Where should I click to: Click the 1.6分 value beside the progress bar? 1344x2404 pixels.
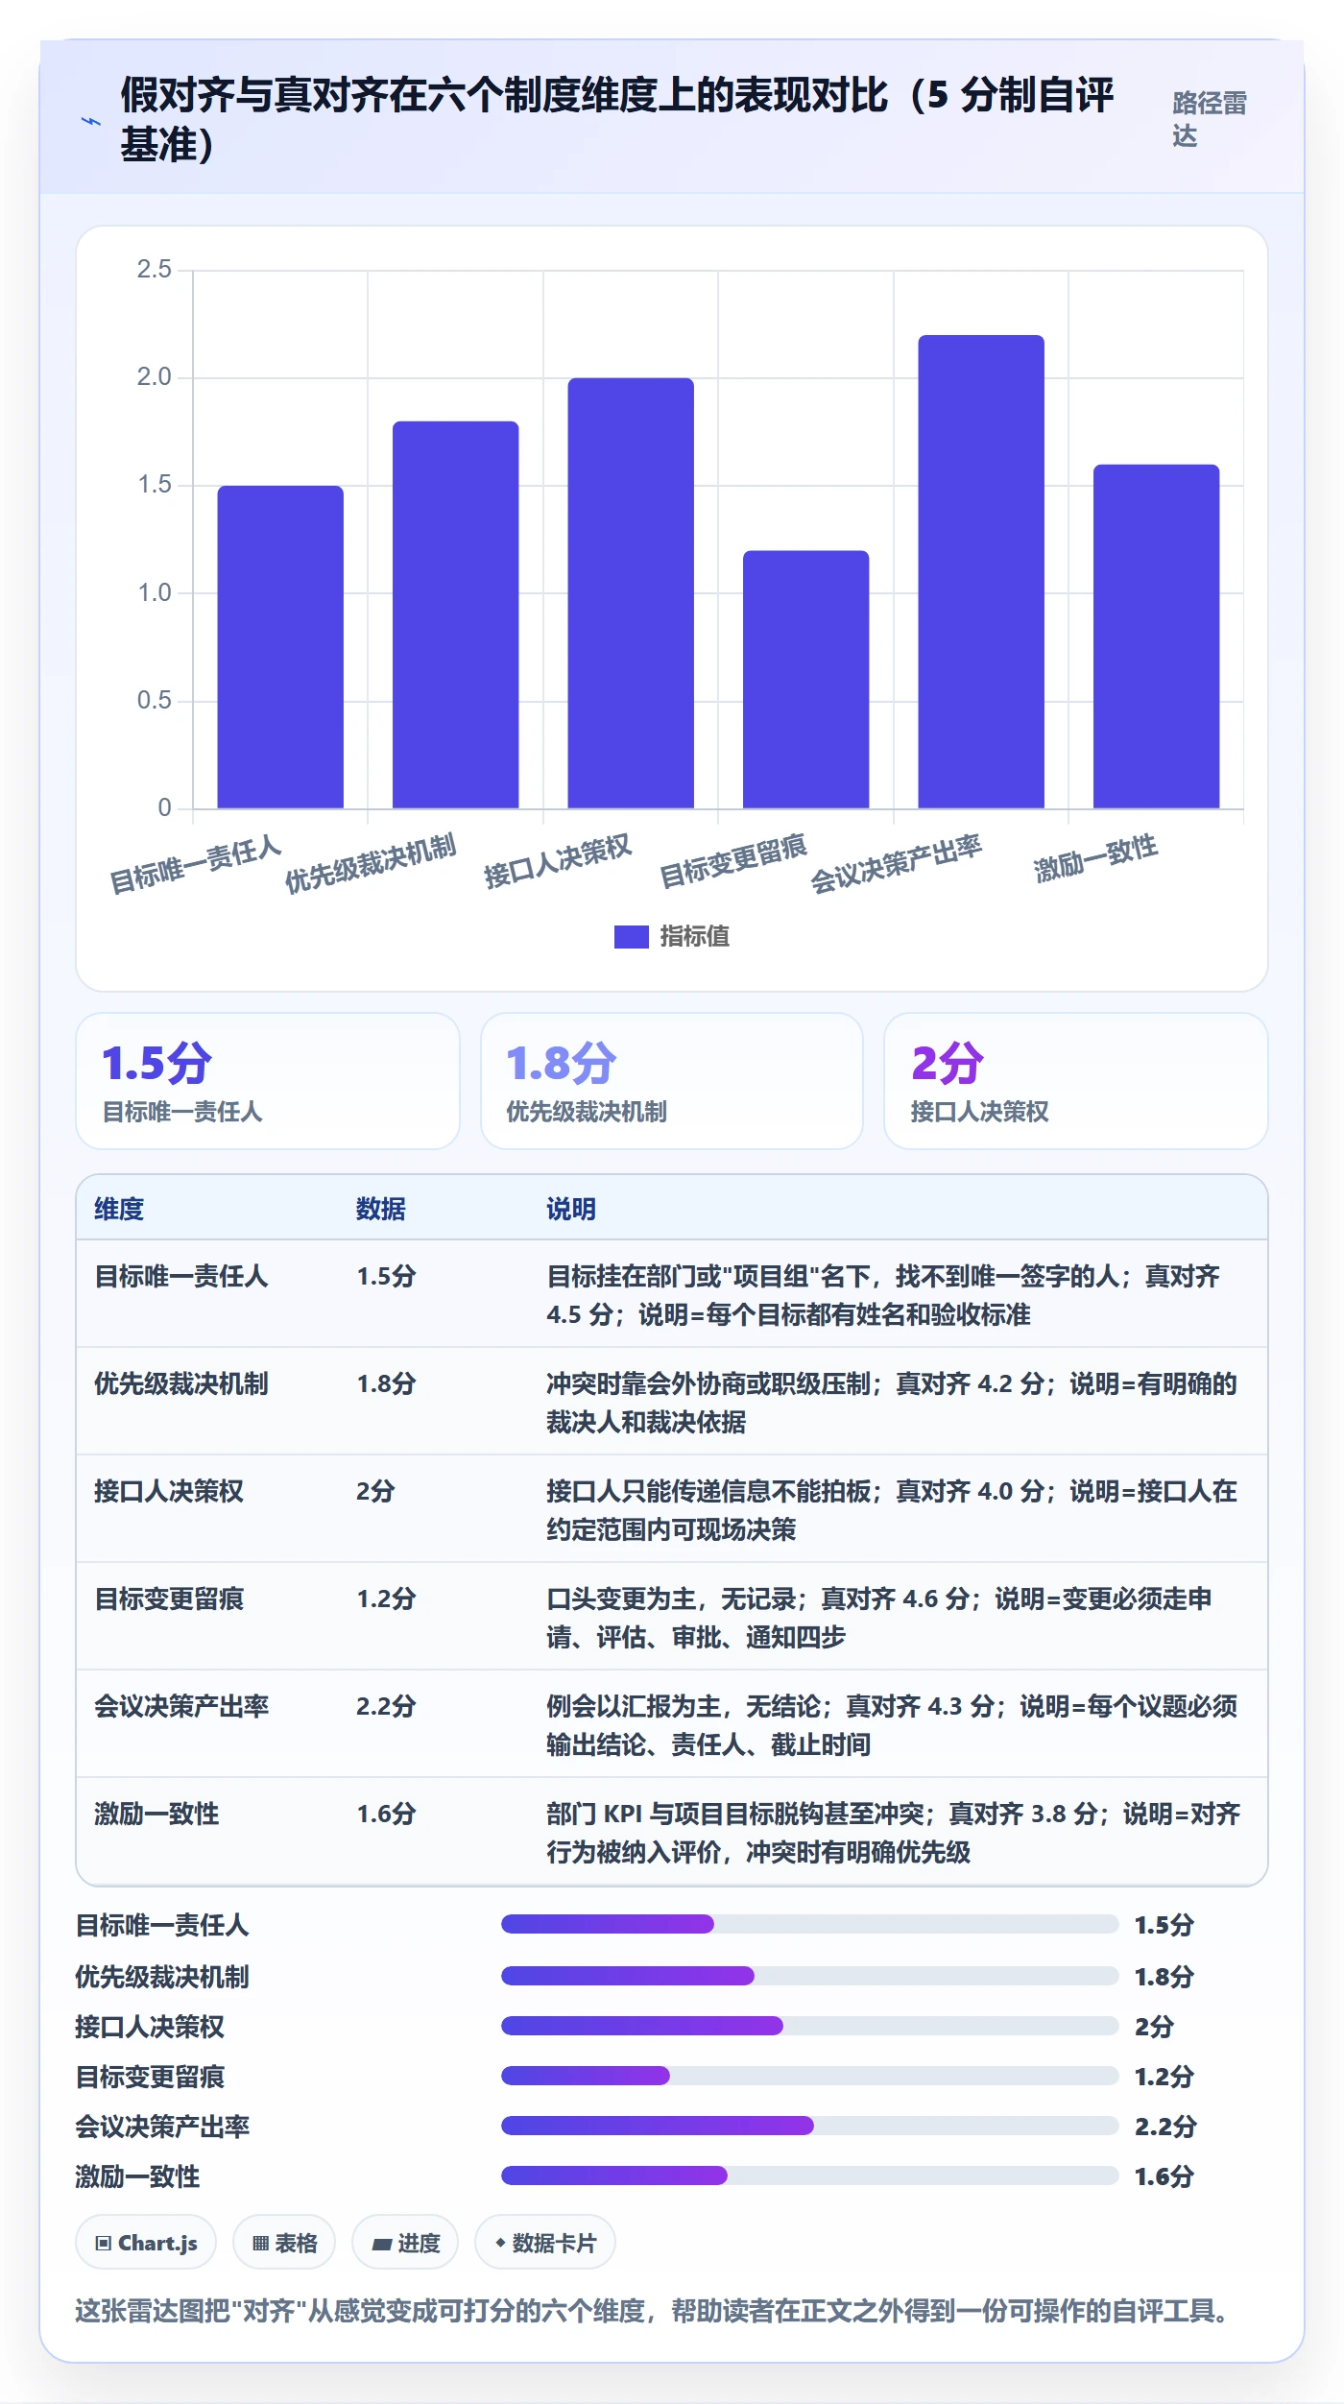1164,2176
